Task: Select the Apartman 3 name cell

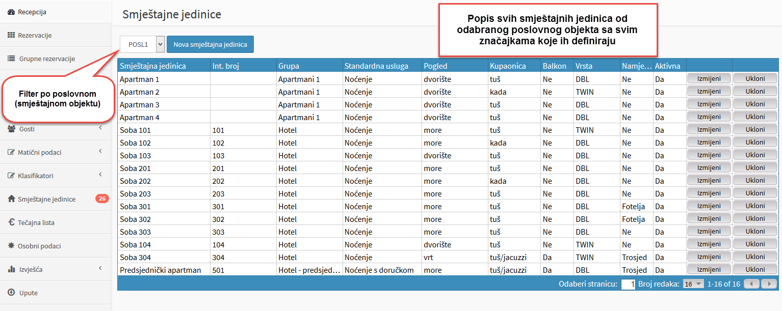Action: 164,104
